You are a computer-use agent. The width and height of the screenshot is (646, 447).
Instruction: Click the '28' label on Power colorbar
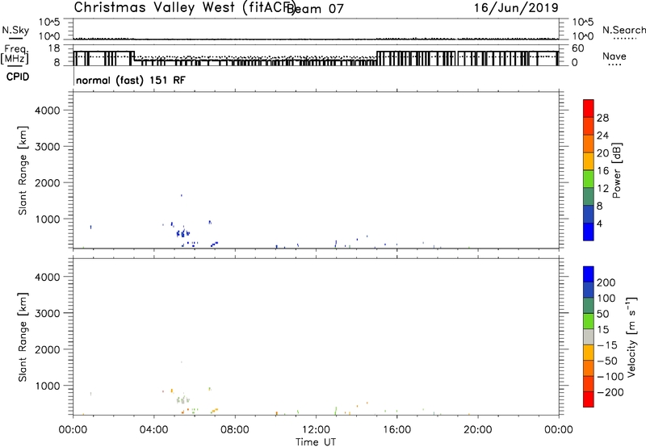(602, 118)
